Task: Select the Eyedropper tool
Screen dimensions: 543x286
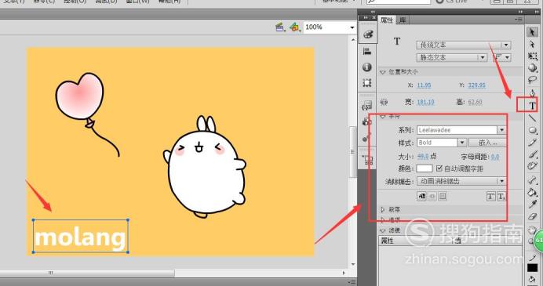Action: [x=532, y=204]
